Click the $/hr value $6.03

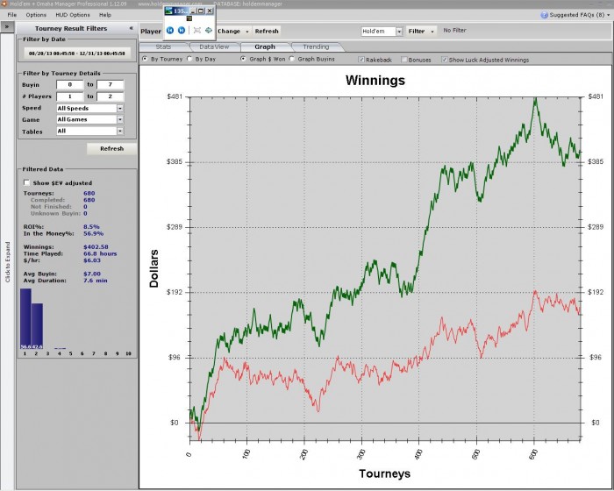click(x=92, y=260)
